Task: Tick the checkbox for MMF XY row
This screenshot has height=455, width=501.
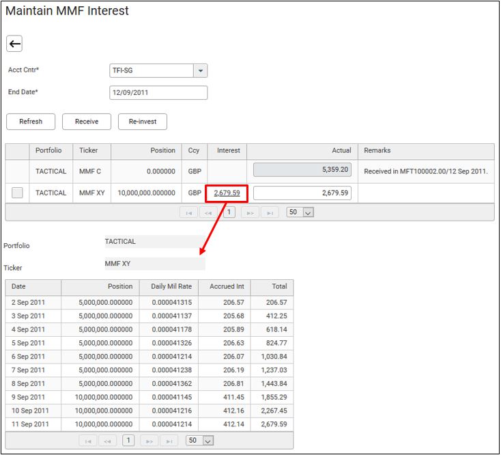Action: pyautogui.click(x=17, y=193)
